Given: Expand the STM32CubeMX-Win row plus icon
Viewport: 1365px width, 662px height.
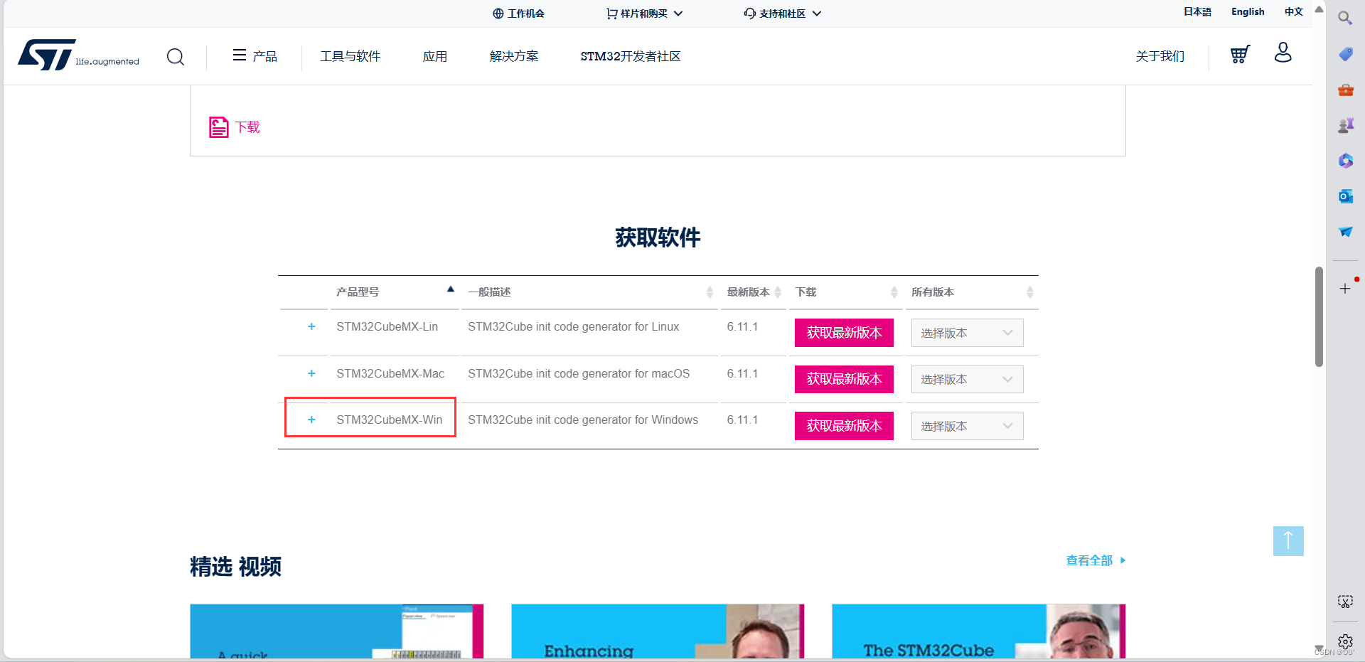Looking at the screenshot, I should tap(311, 420).
